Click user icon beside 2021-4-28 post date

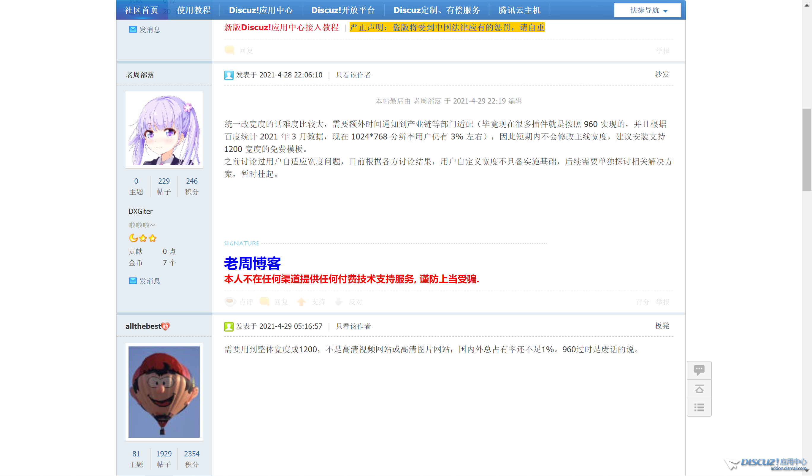(229, 75)
